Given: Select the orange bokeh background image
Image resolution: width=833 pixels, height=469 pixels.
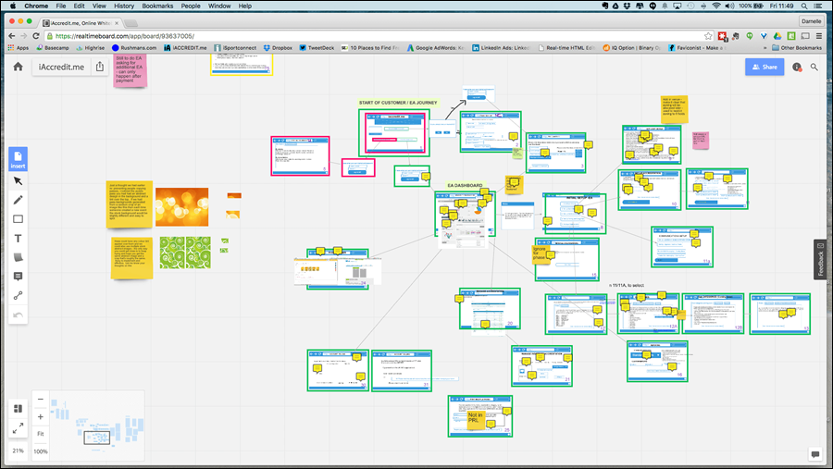Looking at the screenshot, I should pos(181,206).
